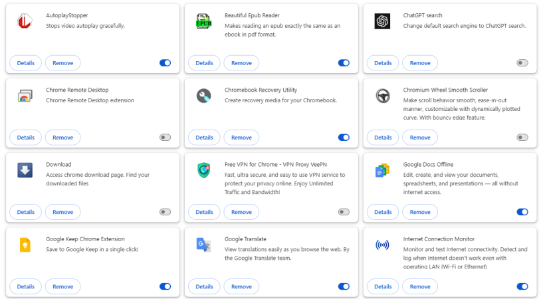
Task: Click 'Create recovery media for your Chromebook.' text
Action: point(281,100)
